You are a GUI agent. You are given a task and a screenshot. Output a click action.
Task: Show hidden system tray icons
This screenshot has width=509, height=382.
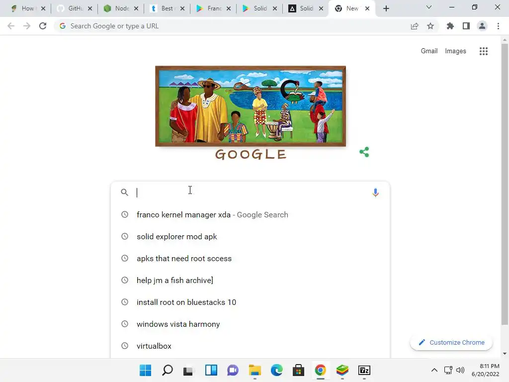[434, 370]
